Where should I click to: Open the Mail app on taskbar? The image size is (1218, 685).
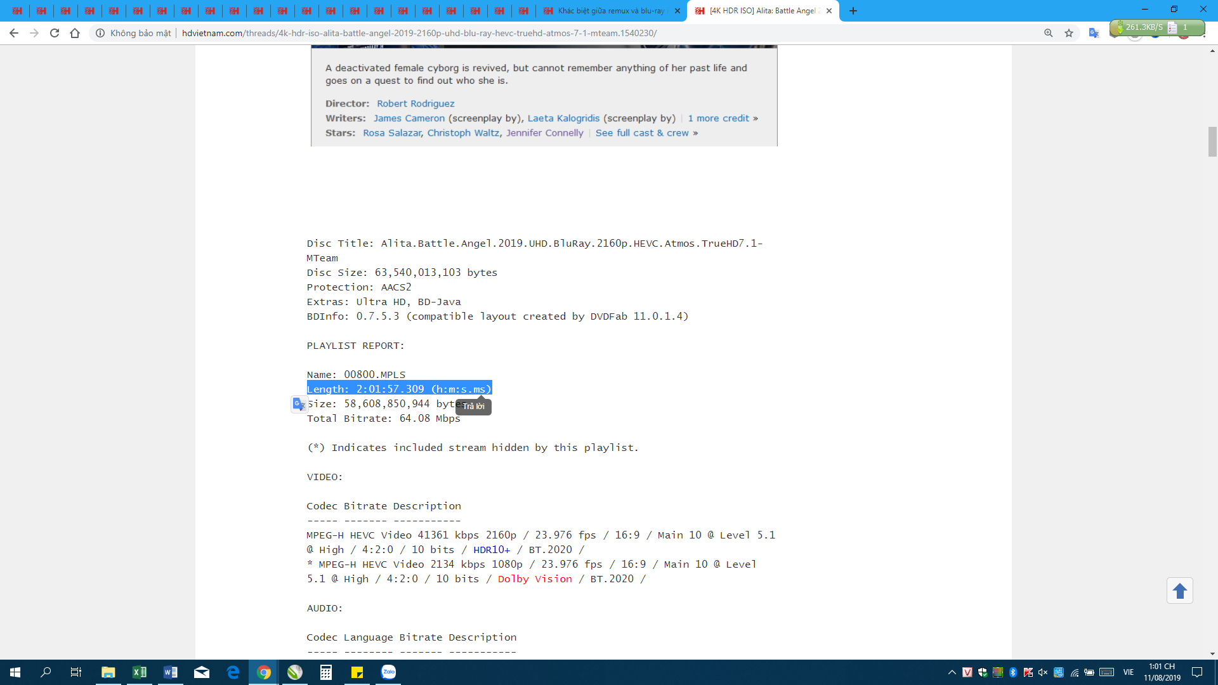(201, 672)
